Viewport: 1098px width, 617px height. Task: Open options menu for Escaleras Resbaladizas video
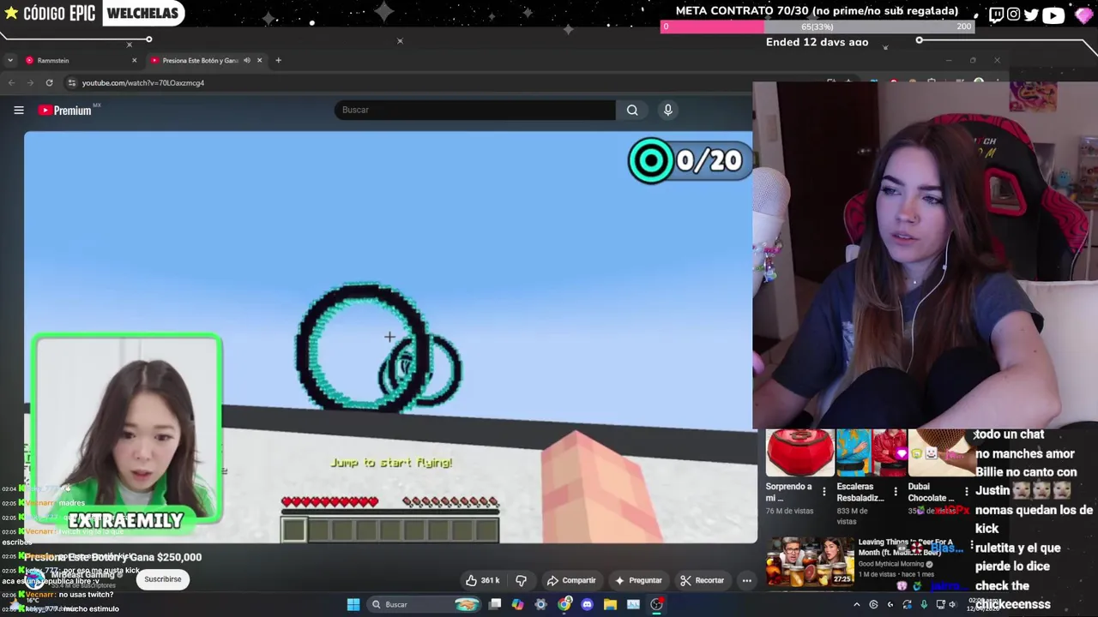pyautogui.click(x=896, y=492)
